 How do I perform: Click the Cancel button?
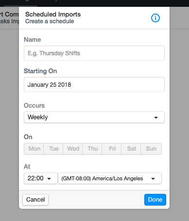[35, 200]
